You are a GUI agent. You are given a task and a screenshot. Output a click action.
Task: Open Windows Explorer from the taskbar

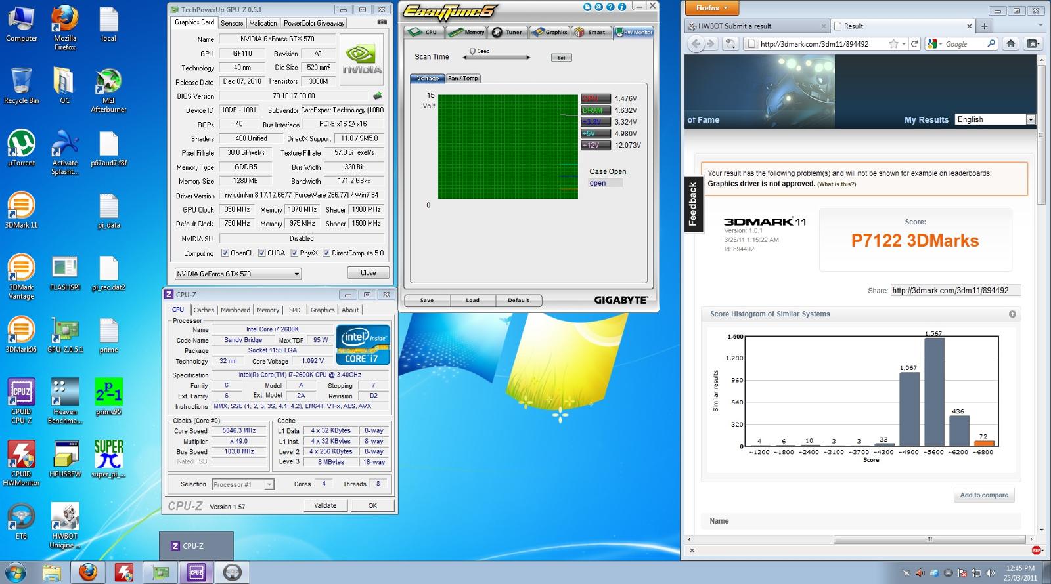52,572
